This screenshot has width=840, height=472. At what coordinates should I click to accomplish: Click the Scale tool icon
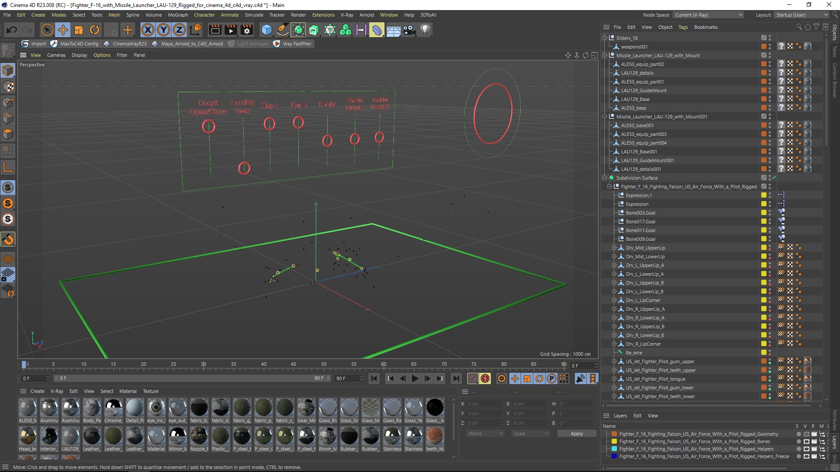point(79,30)
